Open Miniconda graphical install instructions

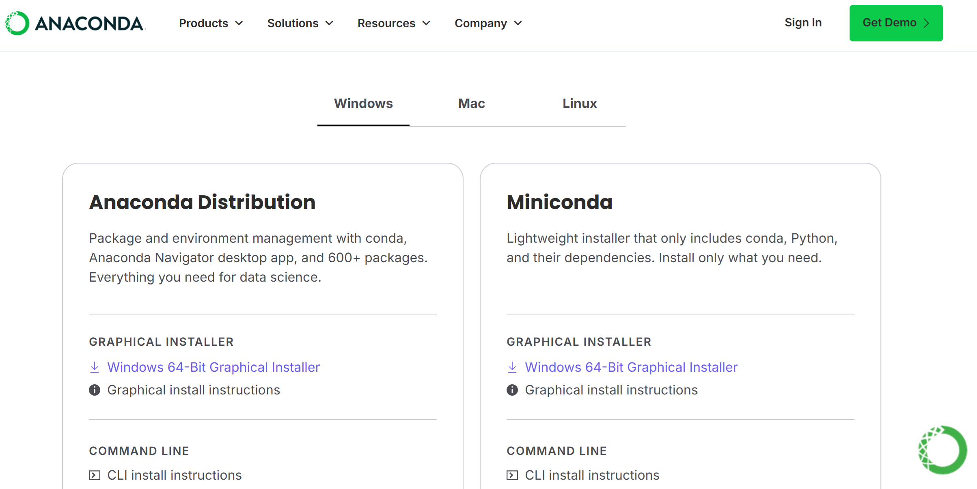point(611,390)
